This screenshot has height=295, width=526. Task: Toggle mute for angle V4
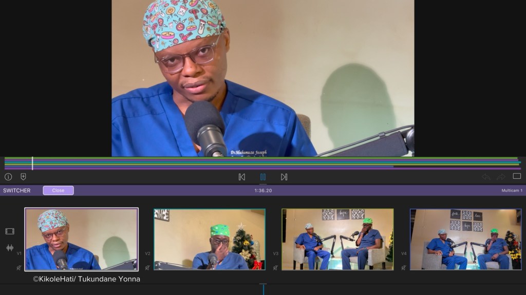404,267
